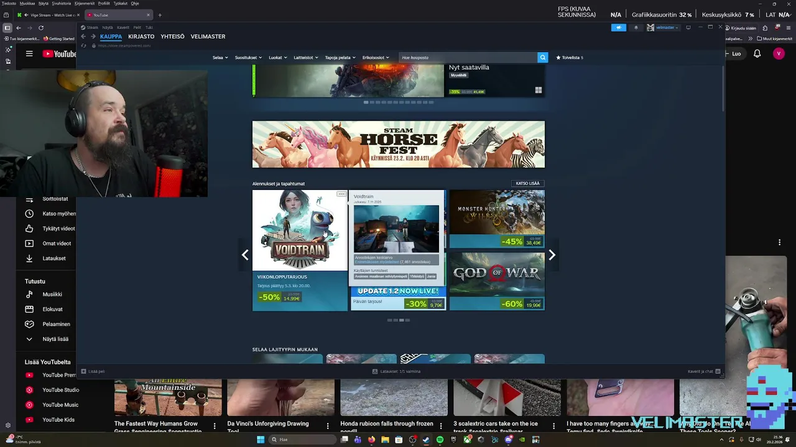Go back in Firefox
796x447 pixels.
(19, 27)
